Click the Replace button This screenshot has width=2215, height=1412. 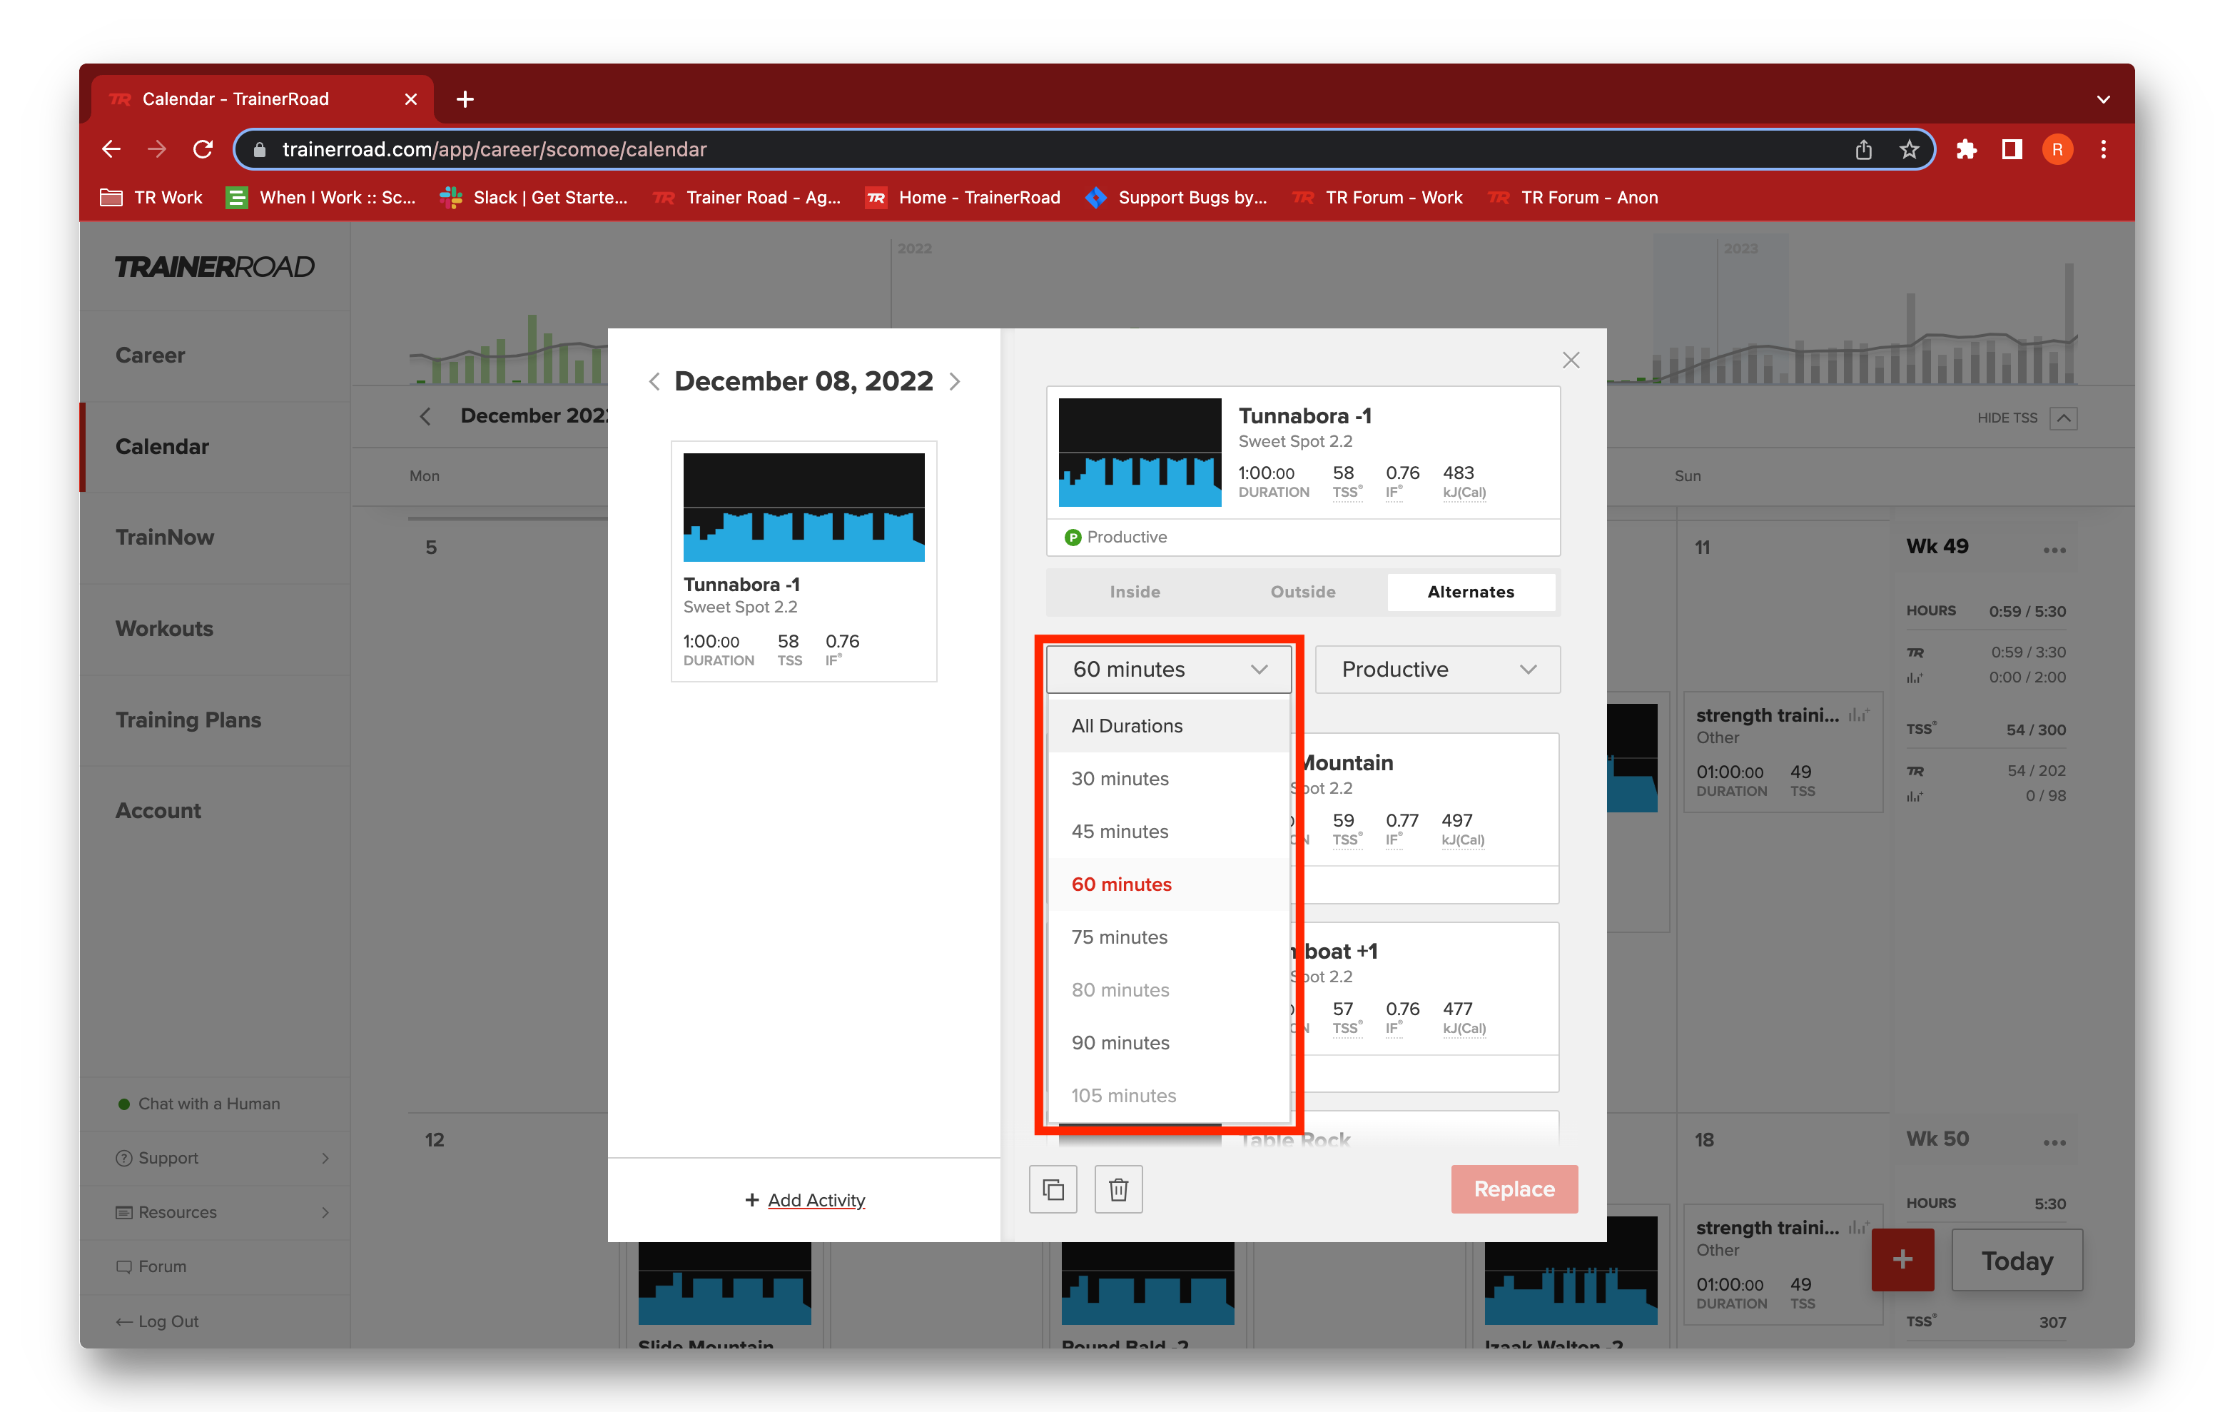pyautogui.click(x=1514, y=1189)
